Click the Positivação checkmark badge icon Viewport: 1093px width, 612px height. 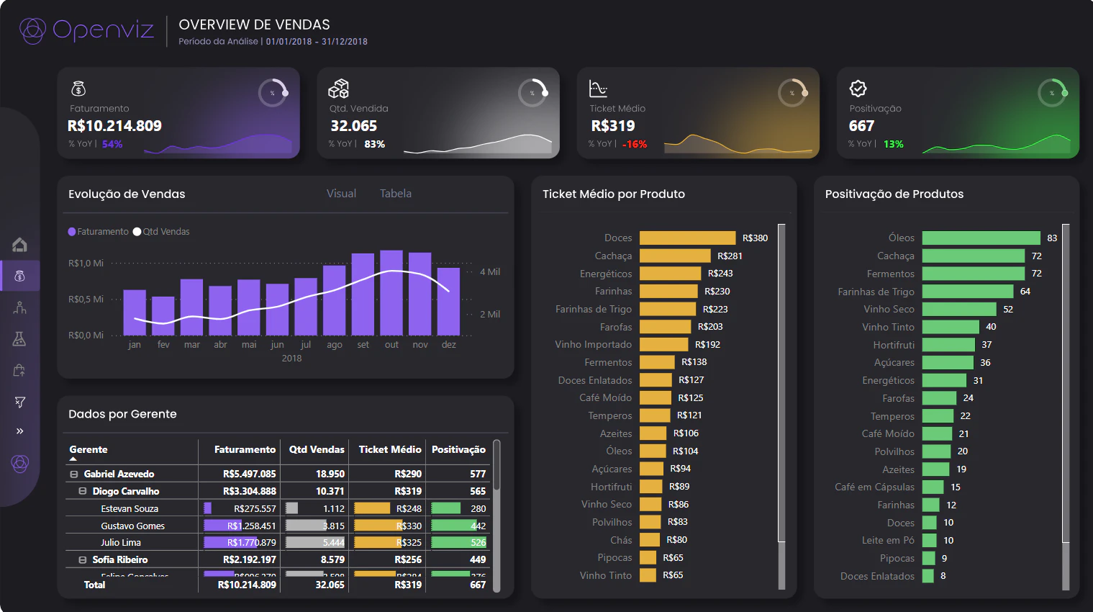click(x=858, y=89)
